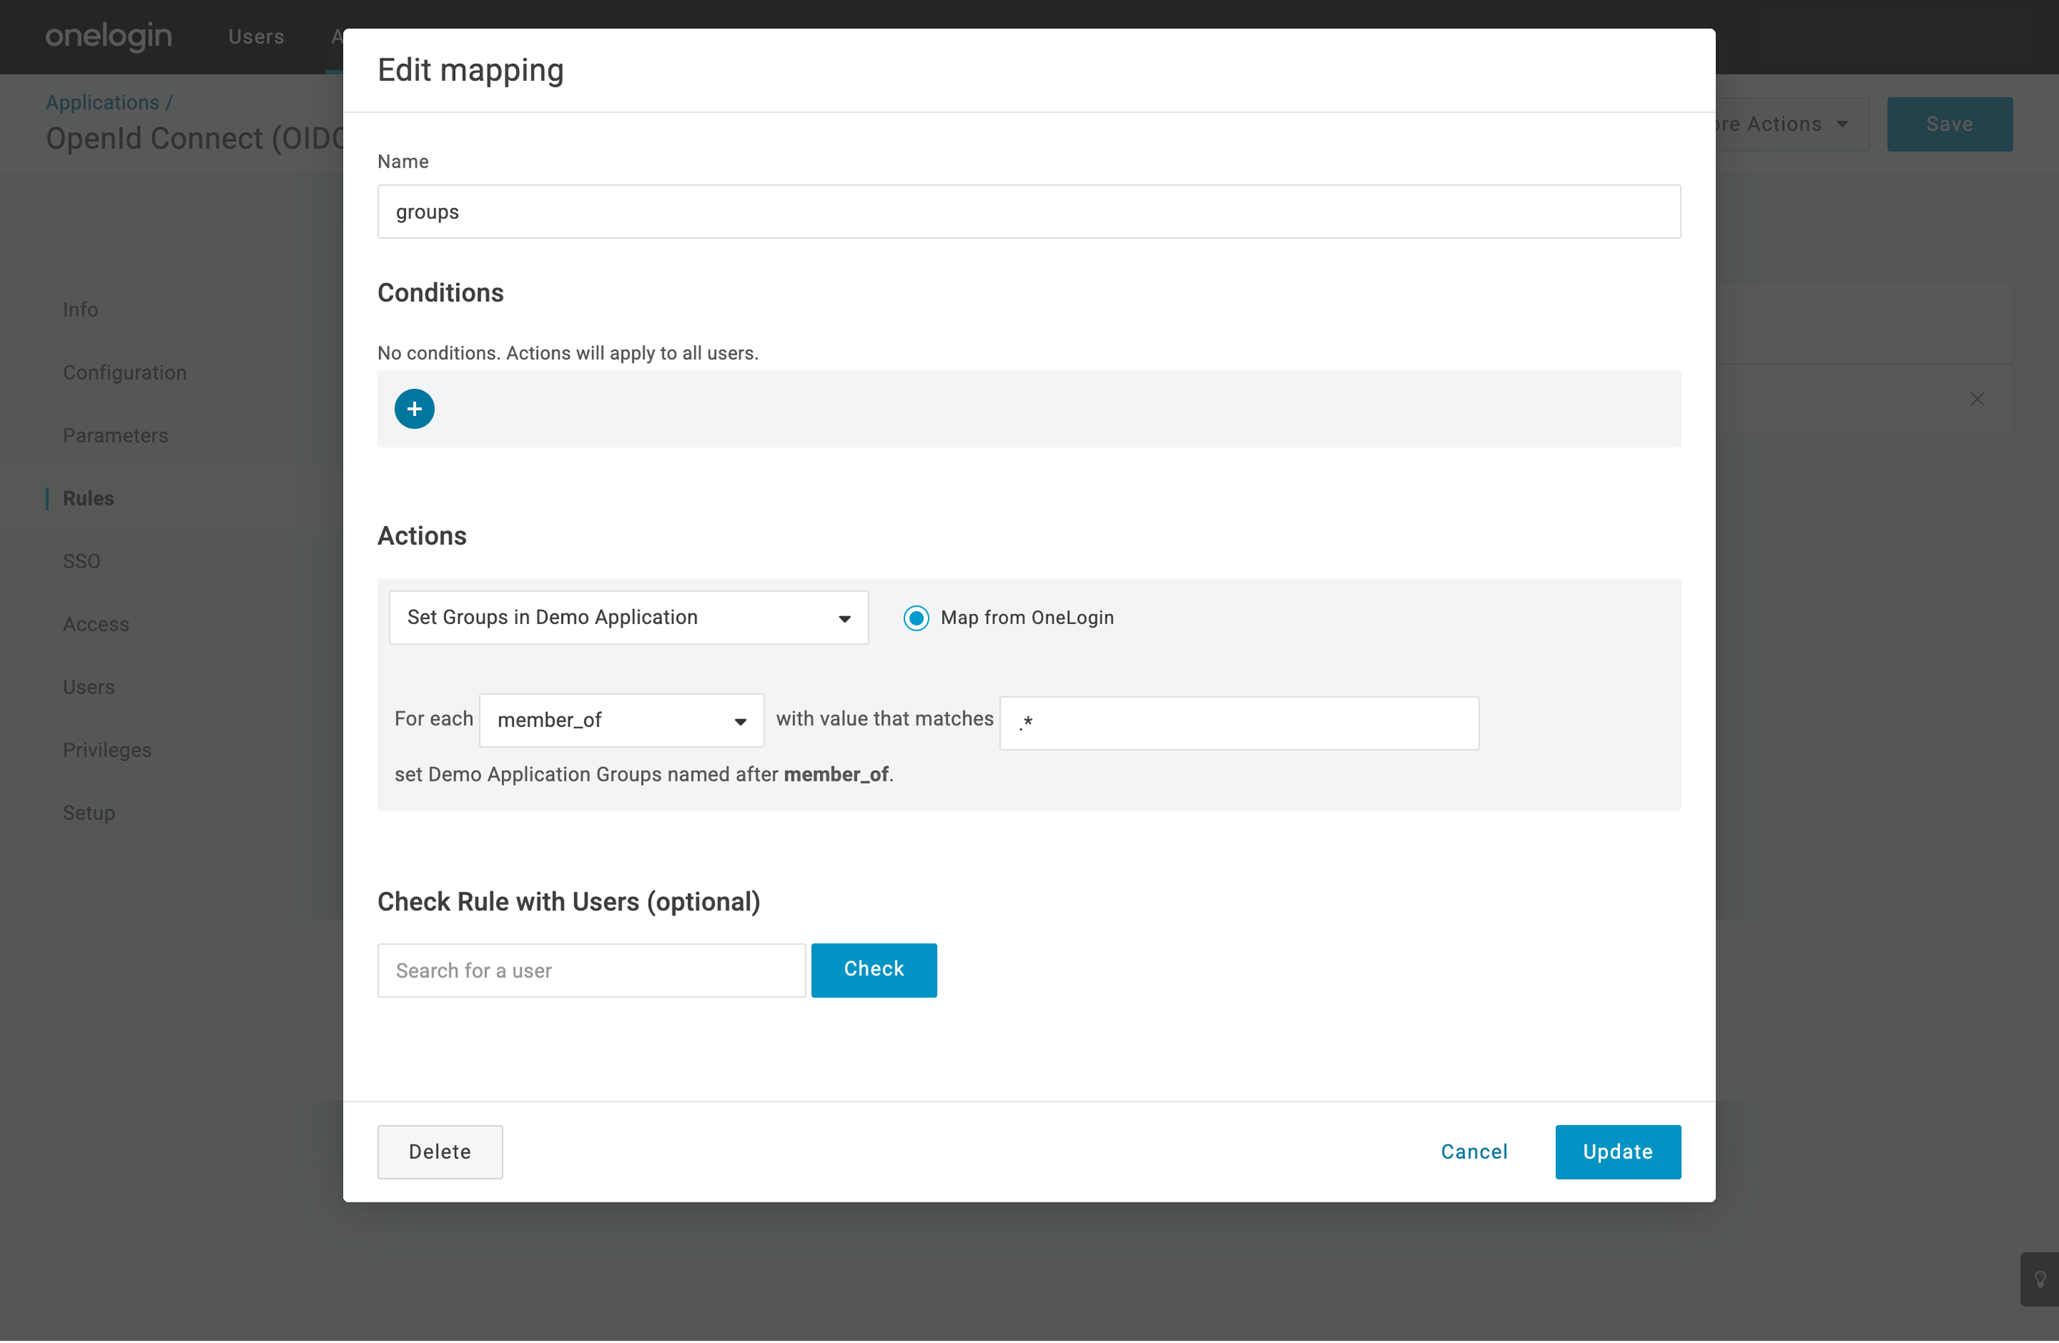
Task: Click the regex value field showing .*
Action: (x=1238, y=723)
